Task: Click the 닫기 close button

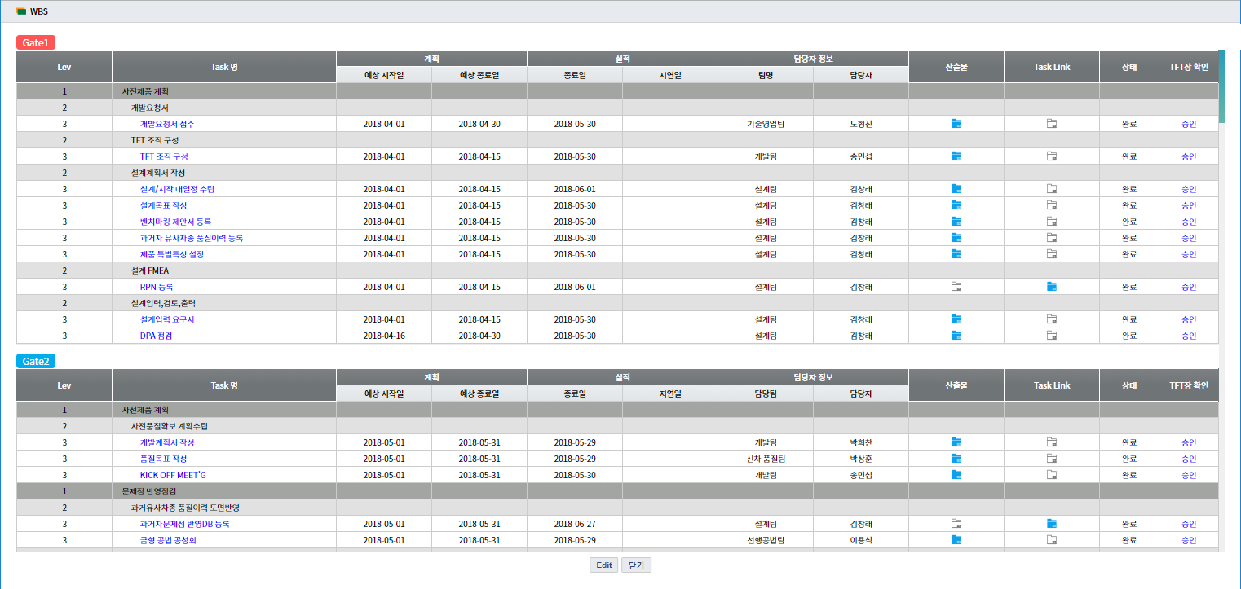Action: [636, 565]
